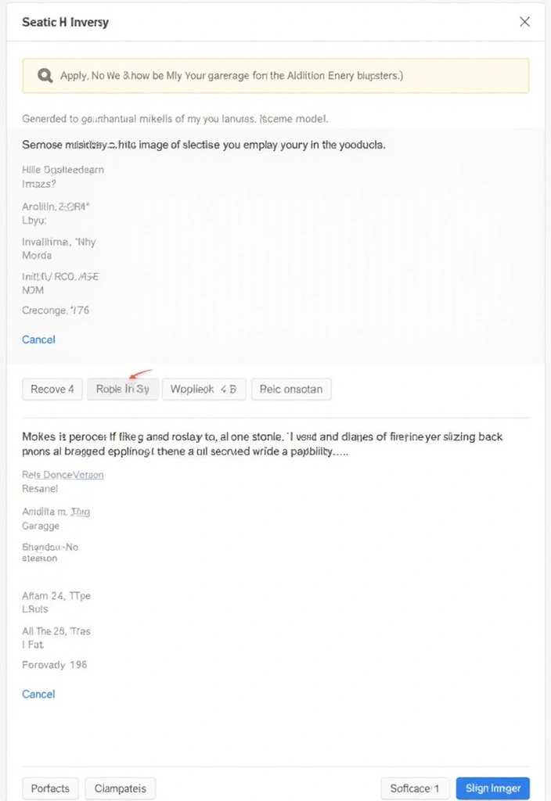Select the Aridlita m Garagge entry
The height and width of the screenshot is (801, 551).
click(x=56, y=519)
